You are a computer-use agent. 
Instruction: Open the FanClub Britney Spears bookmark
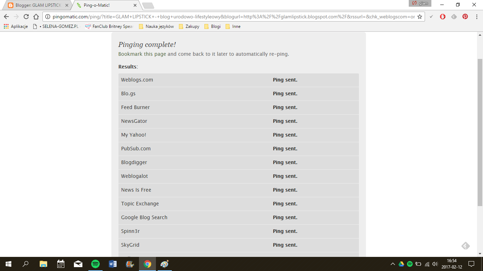(109, 26)
